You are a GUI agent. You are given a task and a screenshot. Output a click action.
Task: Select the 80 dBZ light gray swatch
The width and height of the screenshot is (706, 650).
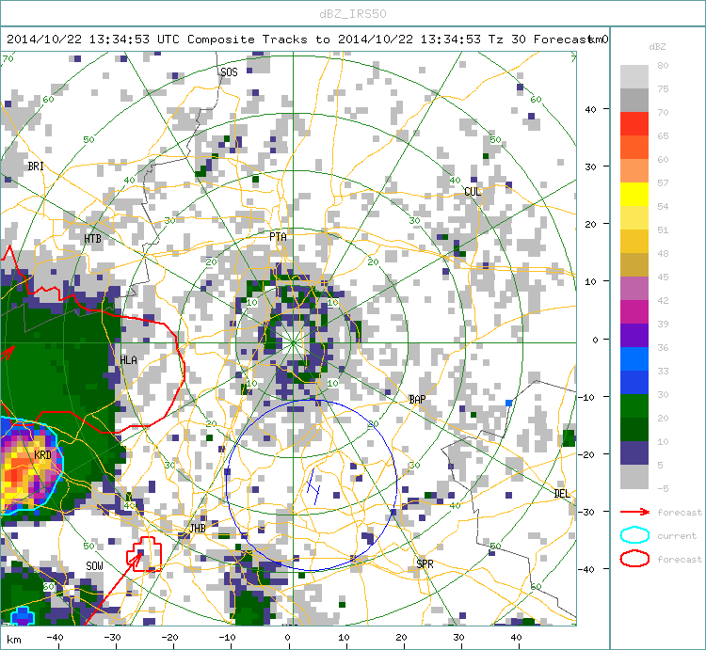point(634,76)
